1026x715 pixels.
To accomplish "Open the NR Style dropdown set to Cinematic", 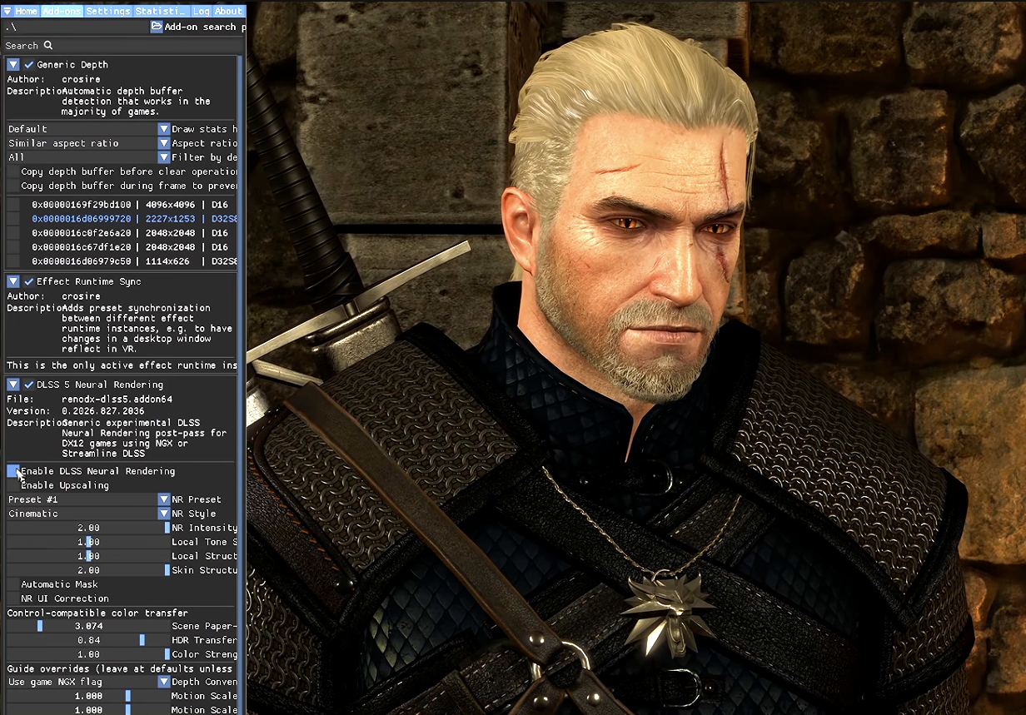I will click(88, 514).
